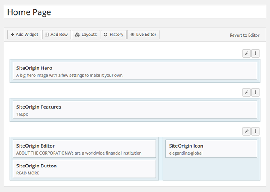Open the SiteOrigin Hero widget
Image resolution: width=270 pixels, height=192 pixels.
[x=135, y=71]
